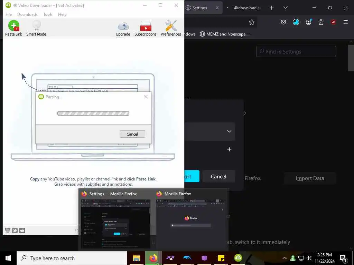Image resolution: width=354 pixels, height=265 pixels.
Task: Open network icon in system tray
Action: pos(301,258)
